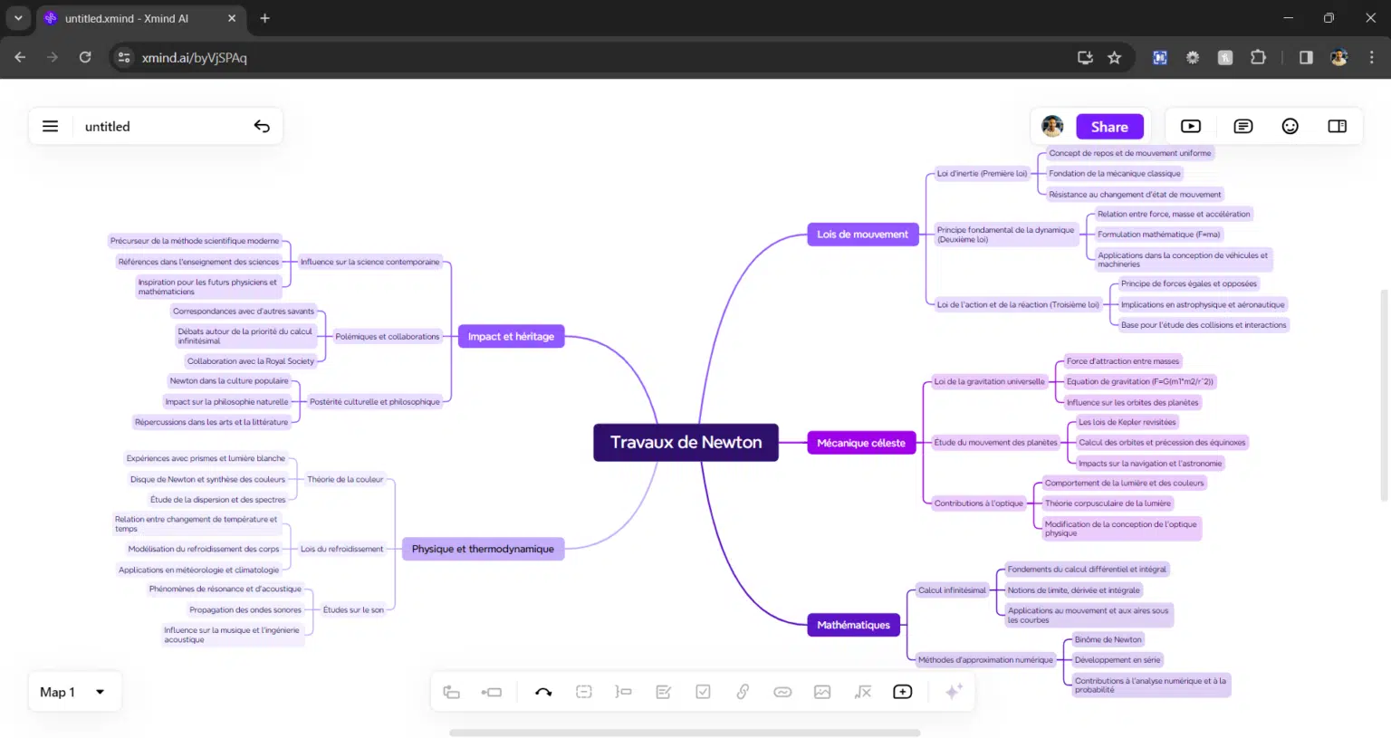Click the to-do checkbox tool

[703, 692]
